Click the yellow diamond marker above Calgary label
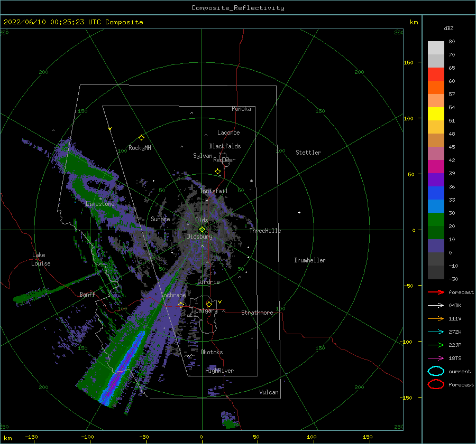 [209, 304]
